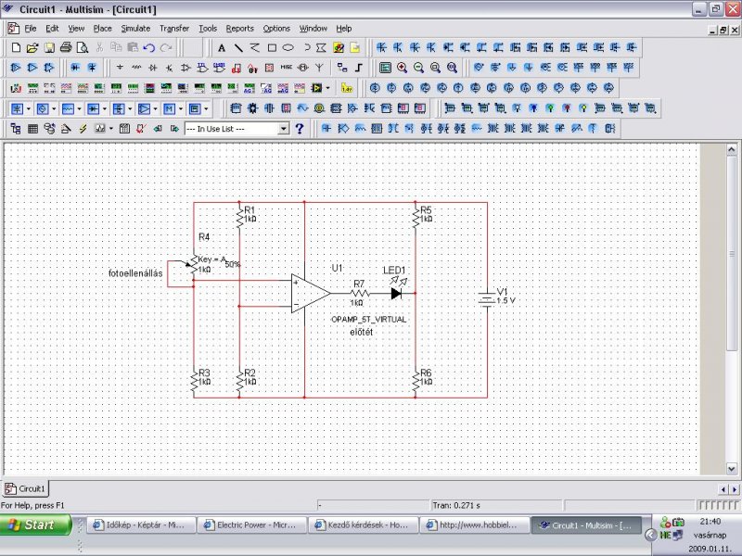Select the Rectangle drawing tool
Image resolution: width=742 pixels, height=556 pixels.
pyautogui.click(x=272, y=48)
